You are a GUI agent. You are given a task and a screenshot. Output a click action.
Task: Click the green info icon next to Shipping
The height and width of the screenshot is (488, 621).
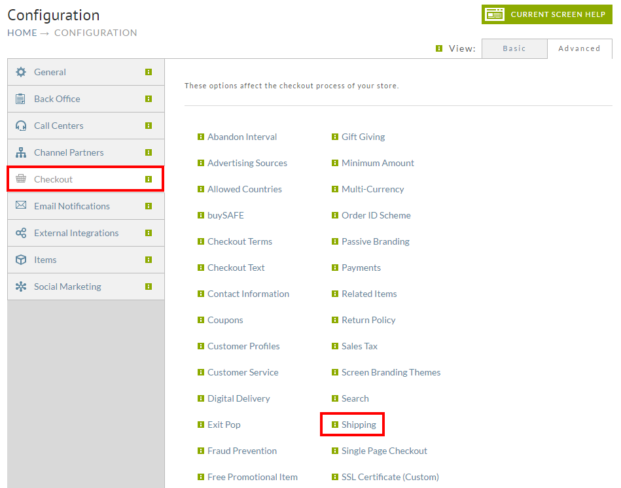click(x=335, y=425)
